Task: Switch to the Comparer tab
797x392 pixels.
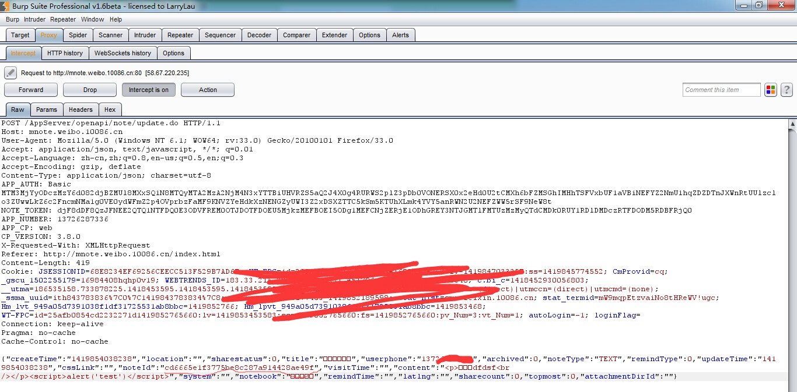Action: pyautogui.click(x=297, y=35)
